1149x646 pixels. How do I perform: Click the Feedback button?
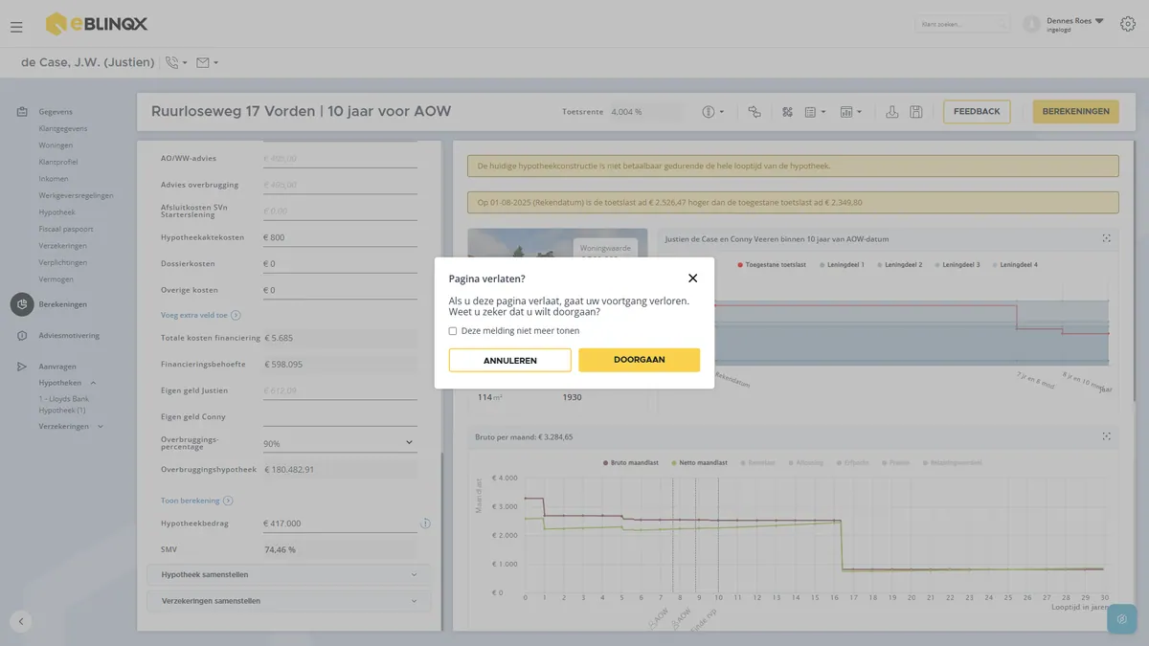[977, 112]
